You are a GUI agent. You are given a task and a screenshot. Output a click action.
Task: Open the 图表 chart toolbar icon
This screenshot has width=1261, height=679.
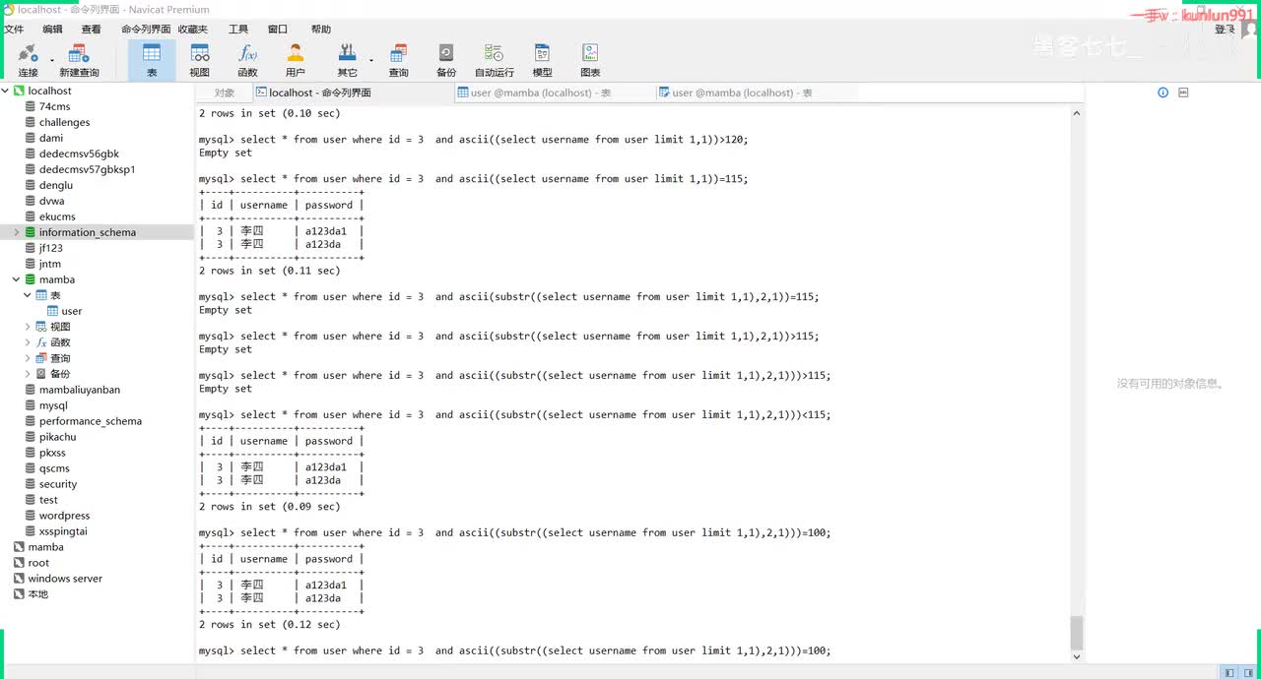[x=590, y=60]
